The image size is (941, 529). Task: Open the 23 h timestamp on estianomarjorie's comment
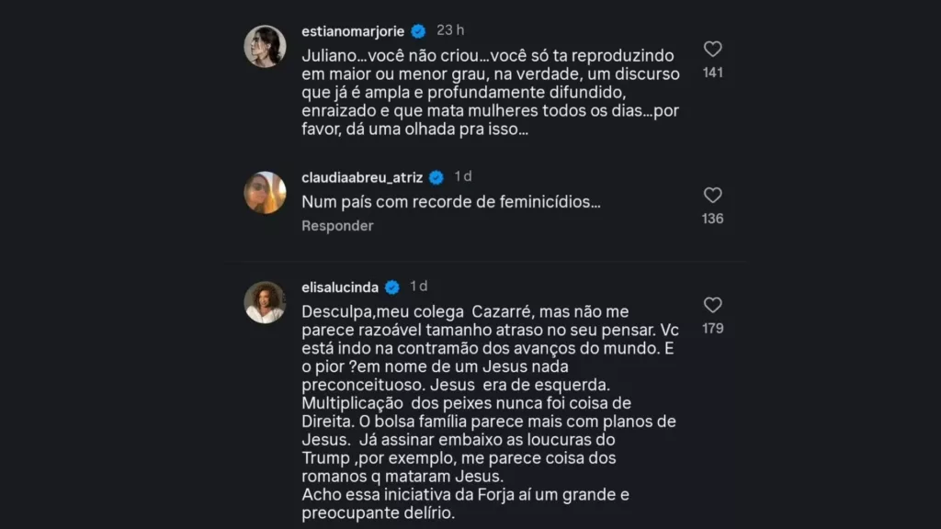450,30
